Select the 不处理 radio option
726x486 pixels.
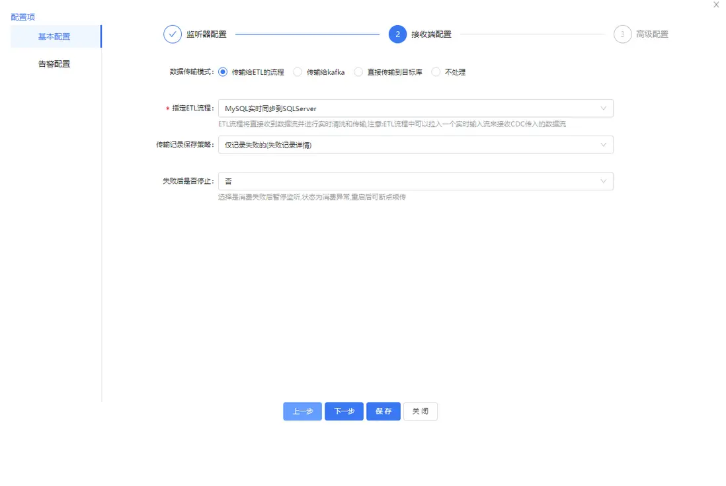pyautogui.click(x=436, y=72)
